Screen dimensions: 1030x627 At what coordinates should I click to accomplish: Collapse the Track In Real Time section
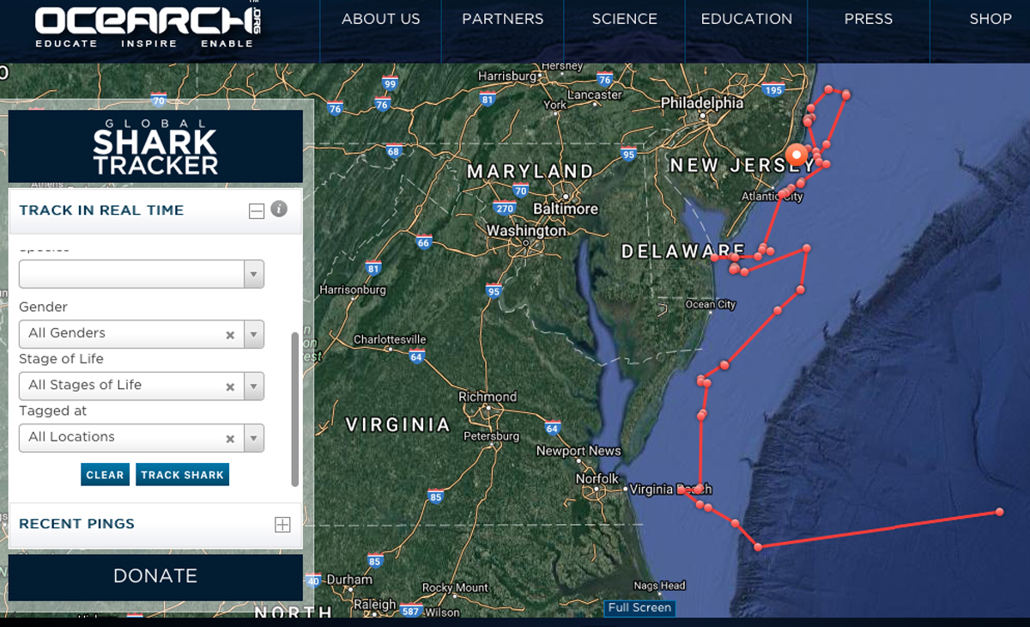pos(256,211)
